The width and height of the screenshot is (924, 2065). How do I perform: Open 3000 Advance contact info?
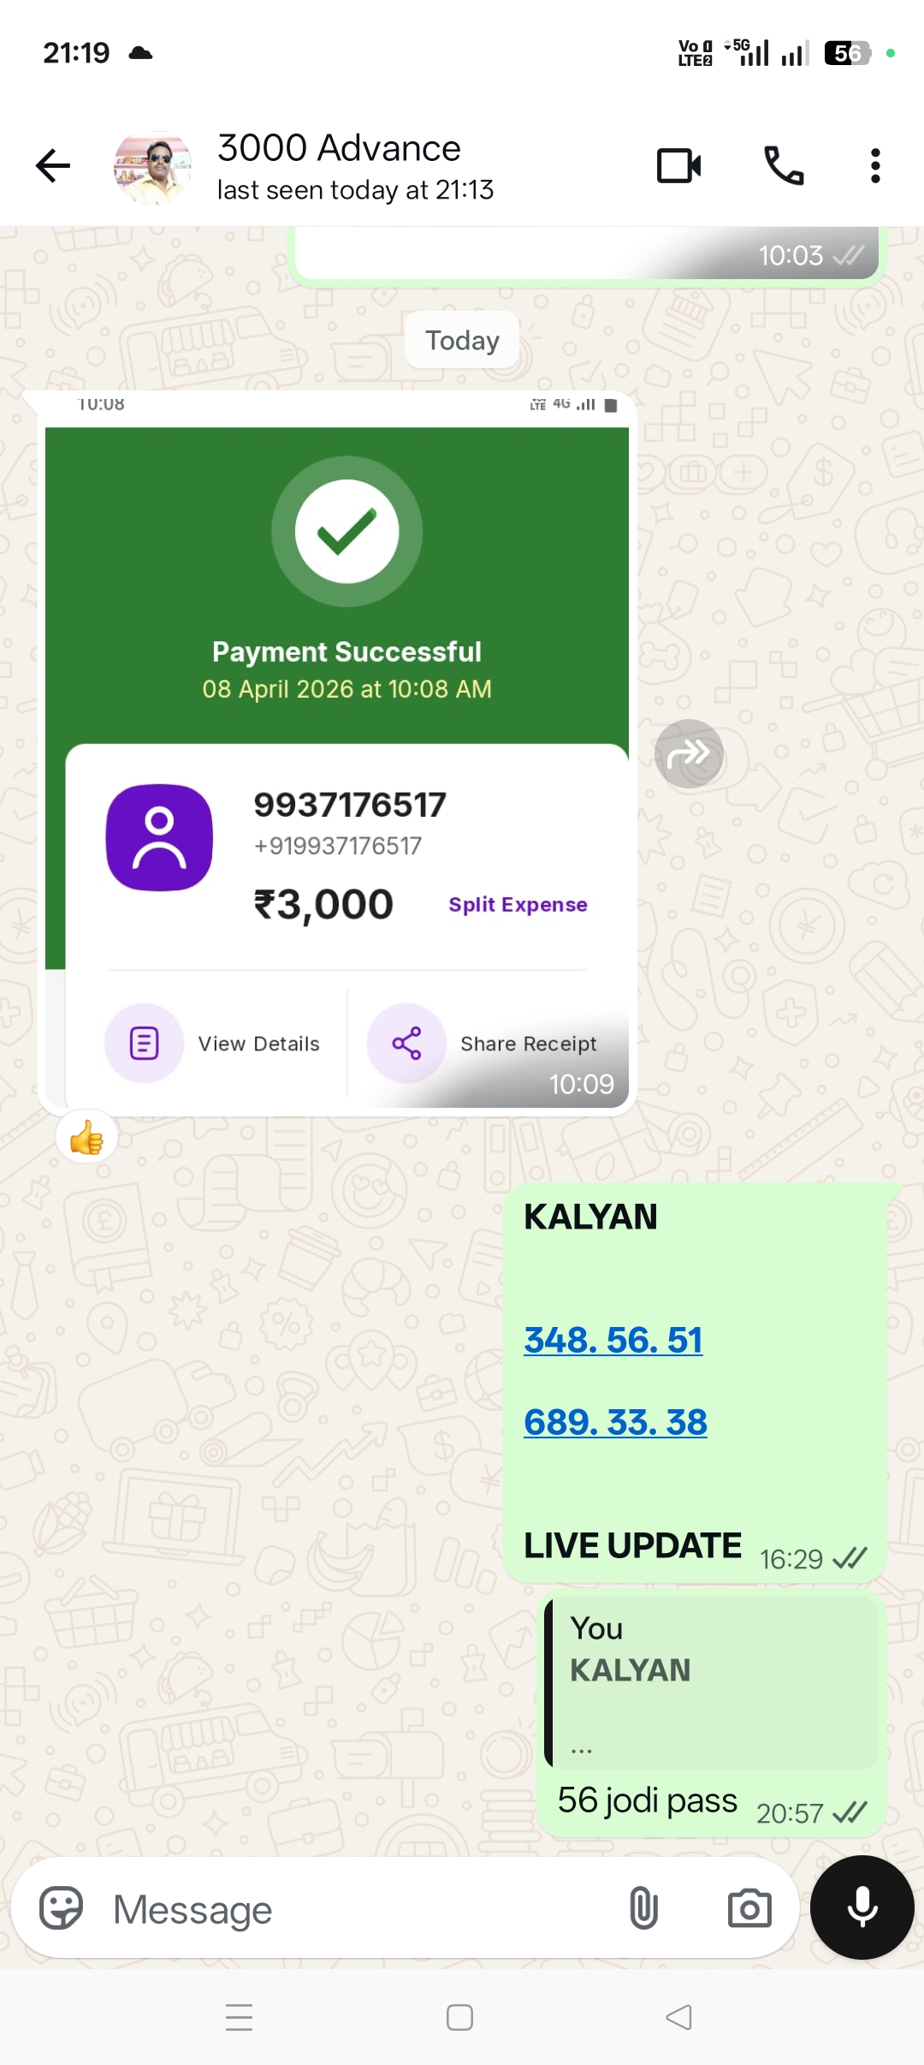pos(355,166)
